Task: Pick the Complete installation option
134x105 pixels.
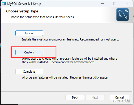Action: [x=29, y=72]
